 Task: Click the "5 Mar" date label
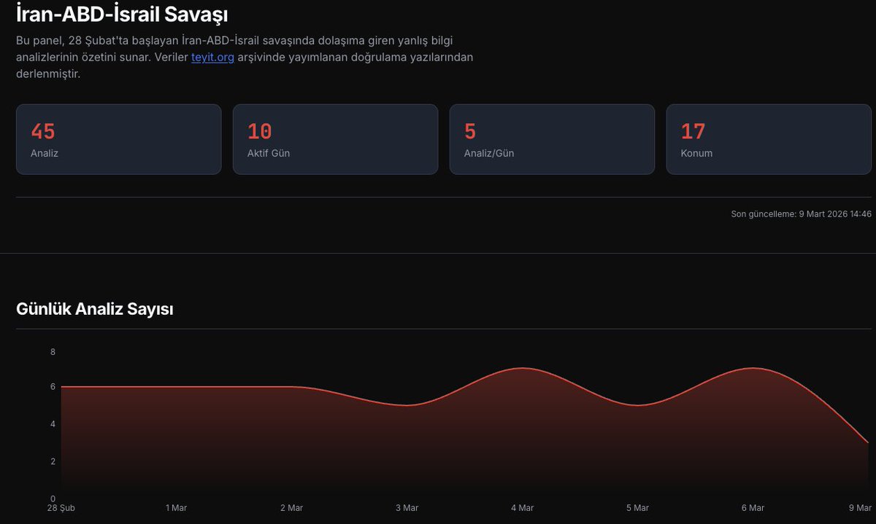(637, 508)
